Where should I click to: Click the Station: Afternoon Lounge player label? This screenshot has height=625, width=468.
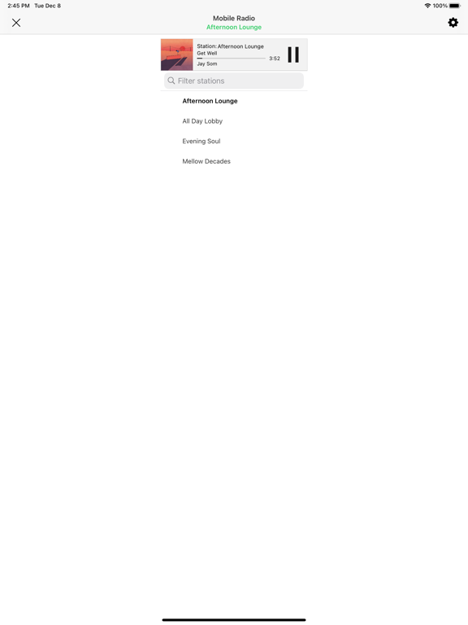tap(231, 46)
